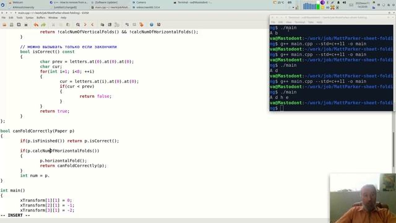Click the Find Next arrow icon
Screen dimensions: 396x223
(85, 25)
